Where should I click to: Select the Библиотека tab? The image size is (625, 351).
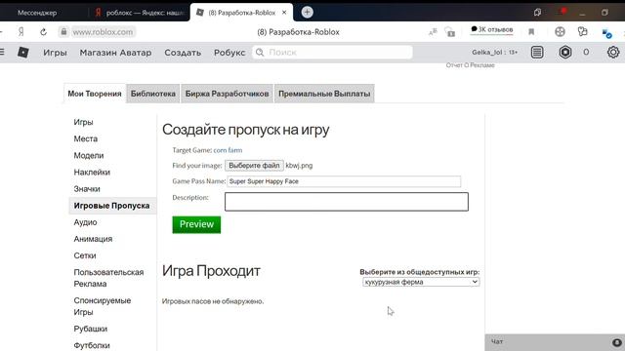153,94
